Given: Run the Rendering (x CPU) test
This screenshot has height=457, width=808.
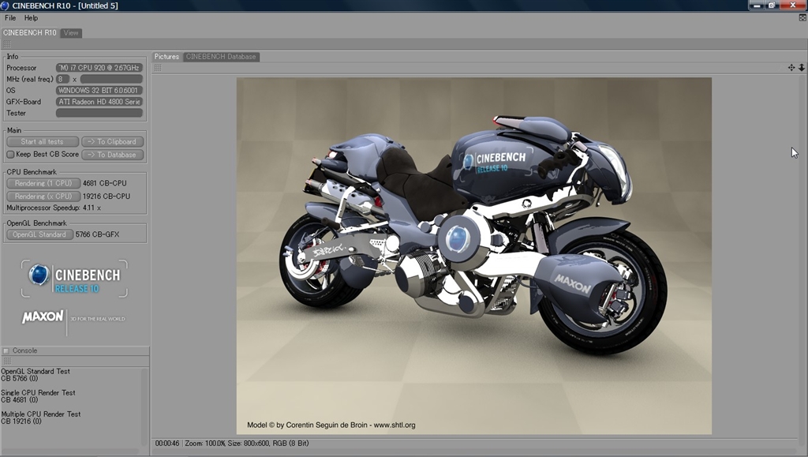Looking at the screenshot, I should click(x=43, y=197).
